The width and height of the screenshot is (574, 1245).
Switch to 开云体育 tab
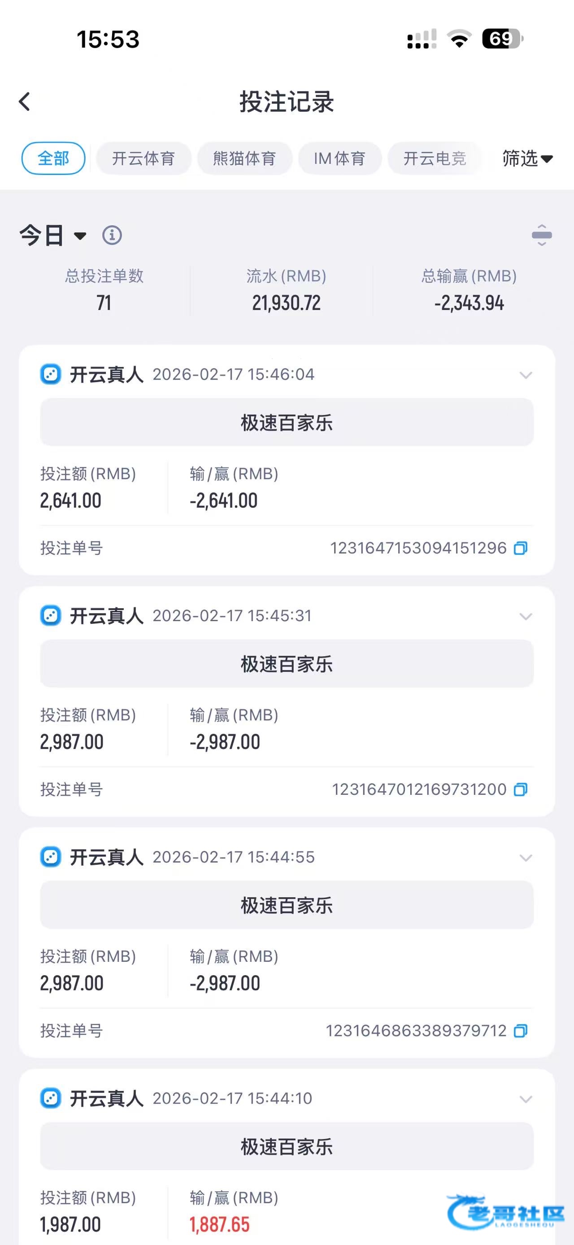tap(143, 158)
